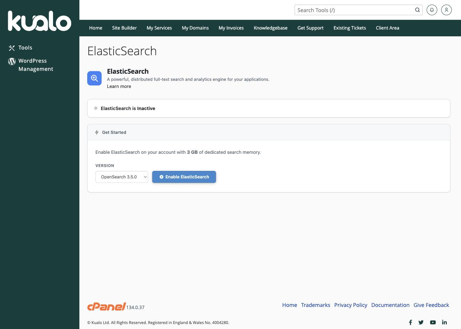Open Get Support menu item
This screenshot has width=461, height=329.
pos(310,28)
